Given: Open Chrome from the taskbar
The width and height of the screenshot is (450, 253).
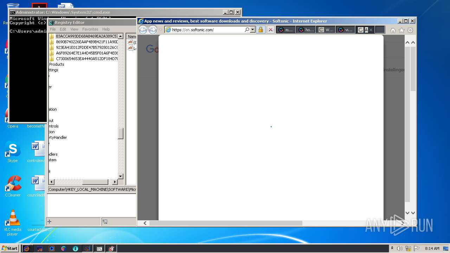Looking at the screenshot, I should pyautogui.click(x=63, y=248).
